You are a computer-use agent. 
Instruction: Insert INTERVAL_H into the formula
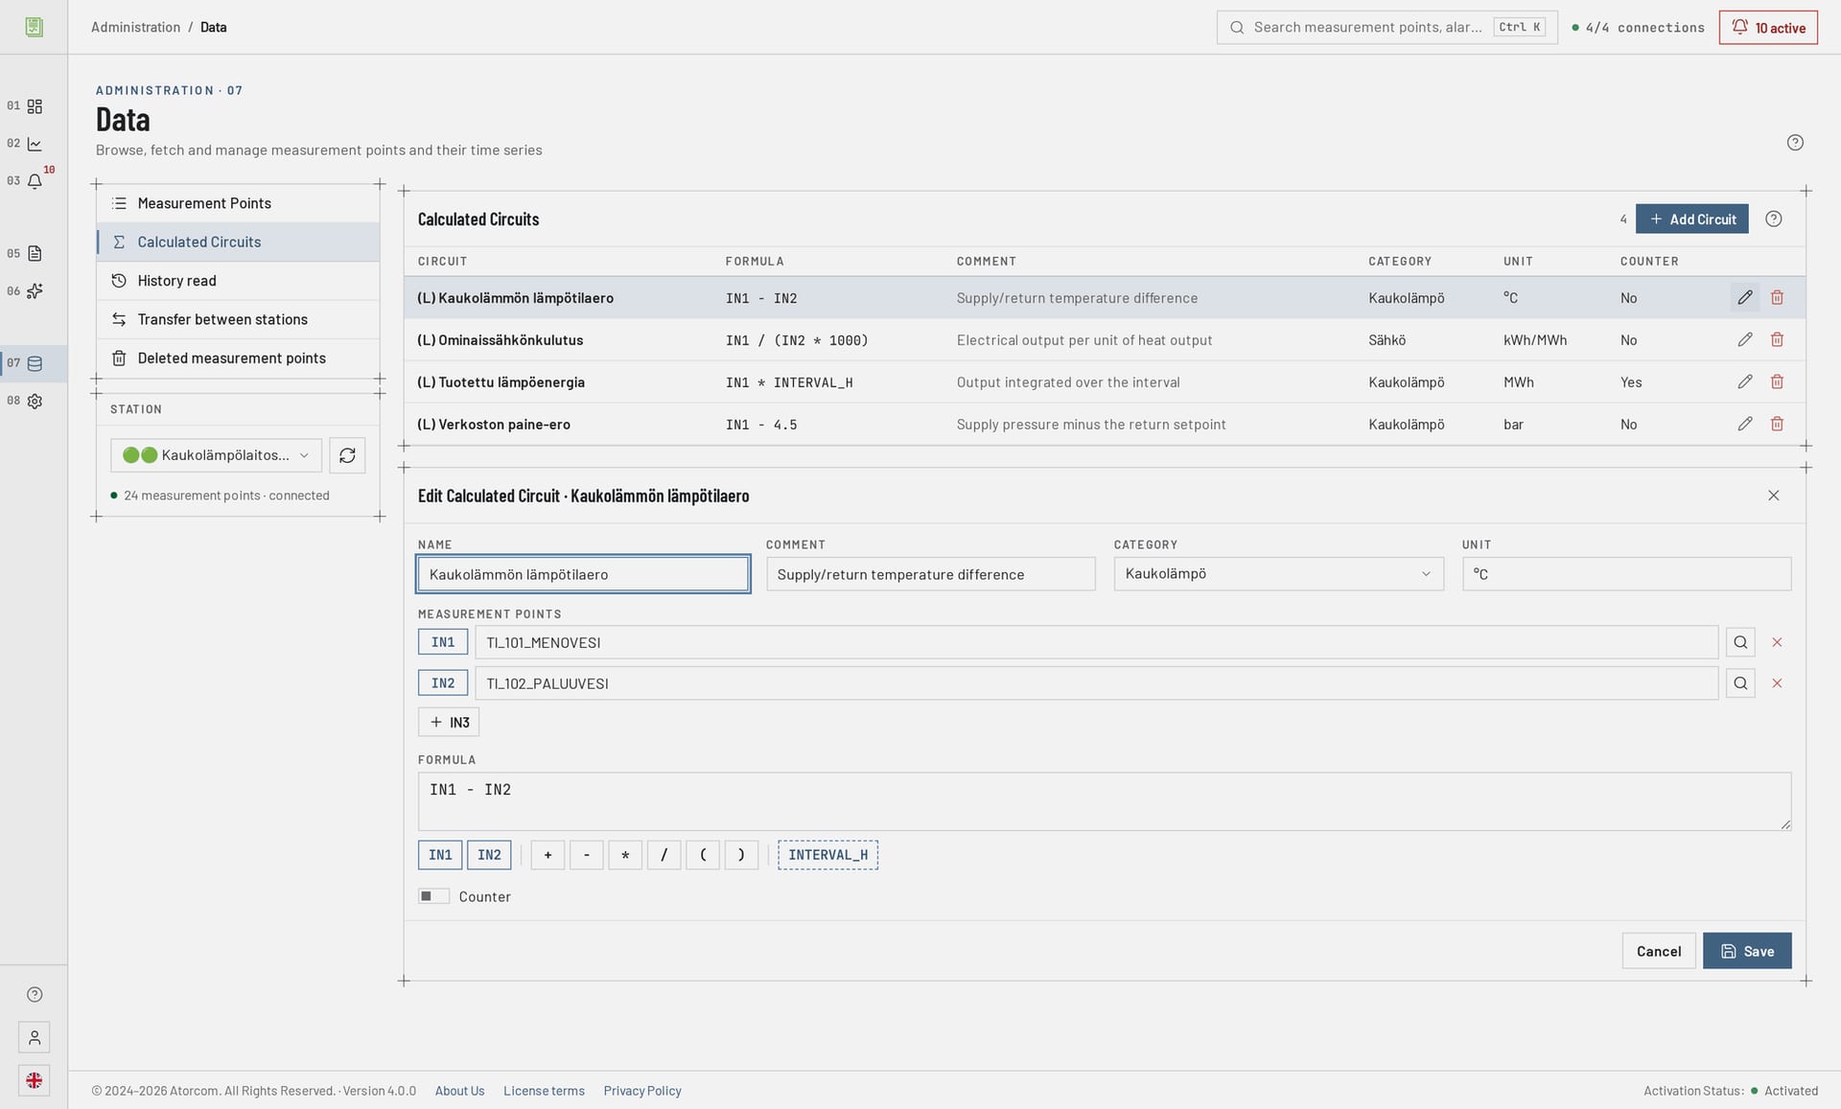(827, 855)
